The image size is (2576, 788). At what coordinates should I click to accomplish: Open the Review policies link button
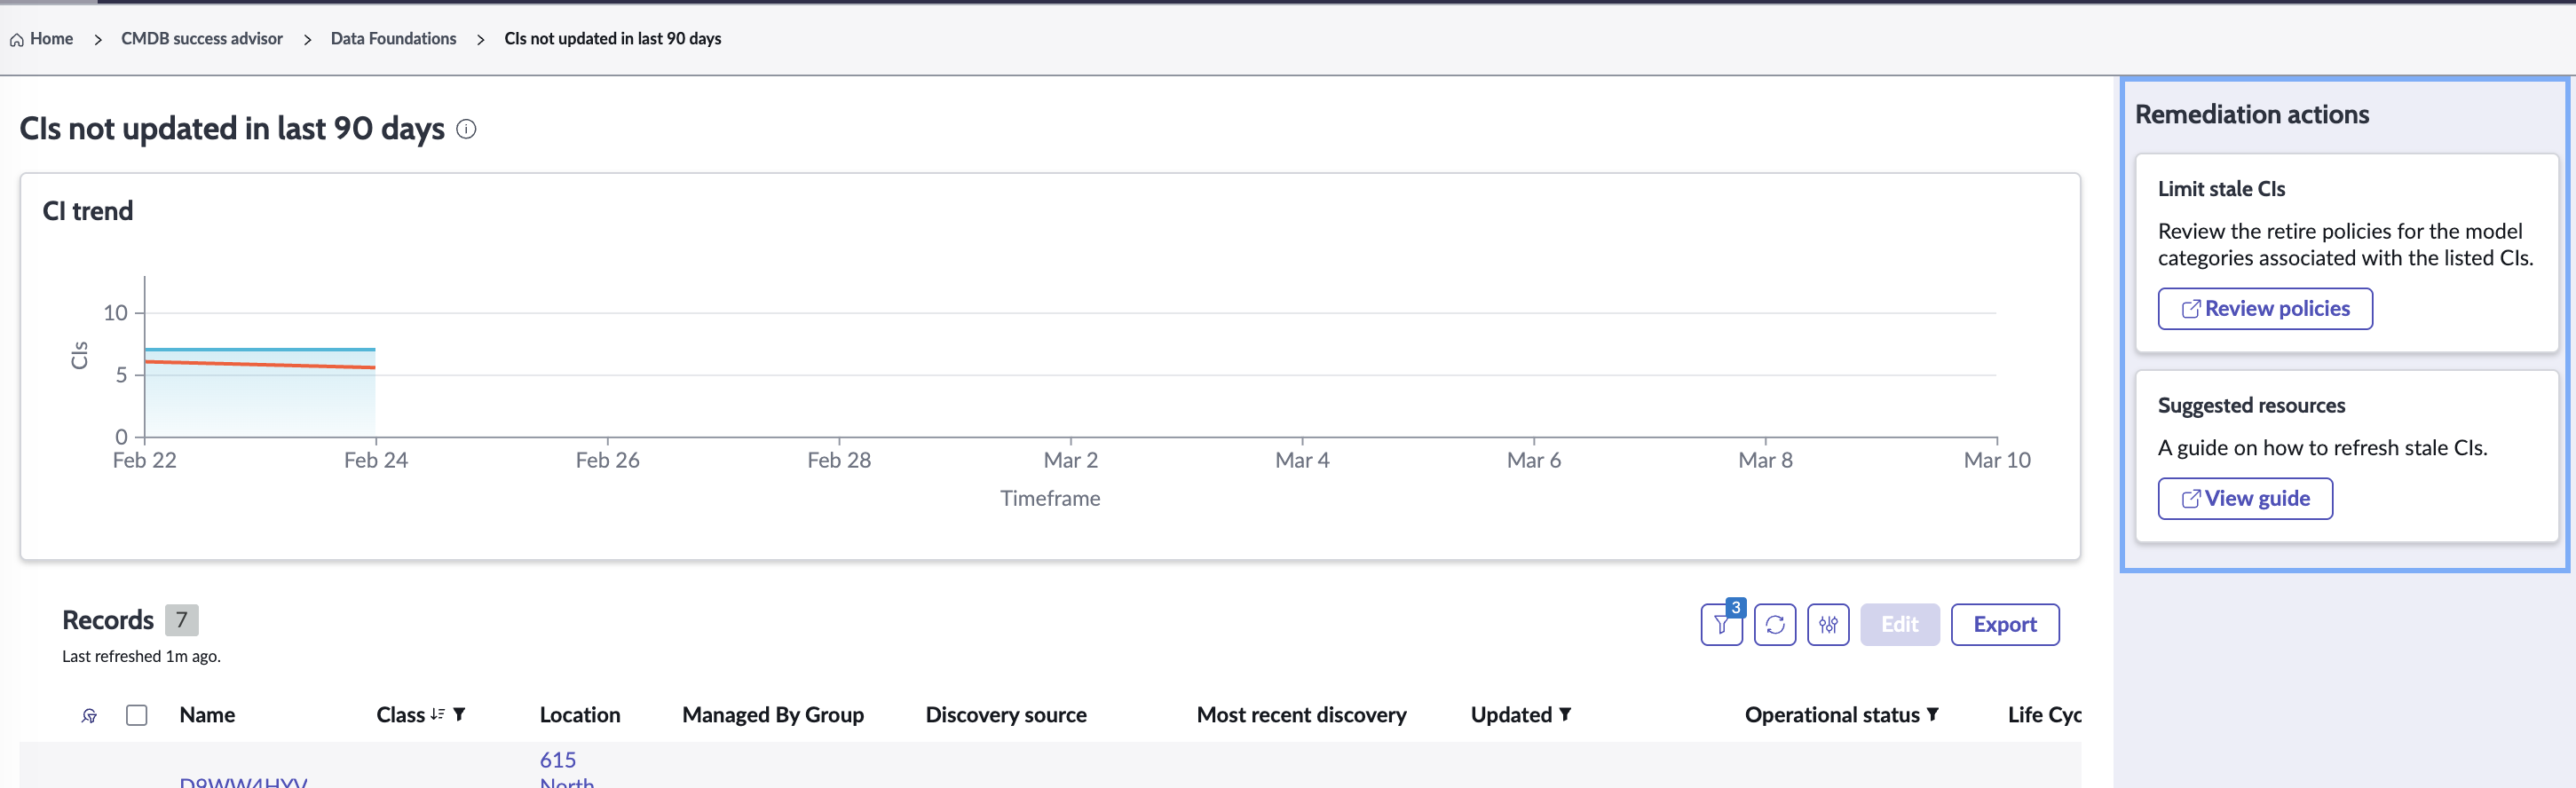[2265, 309]
